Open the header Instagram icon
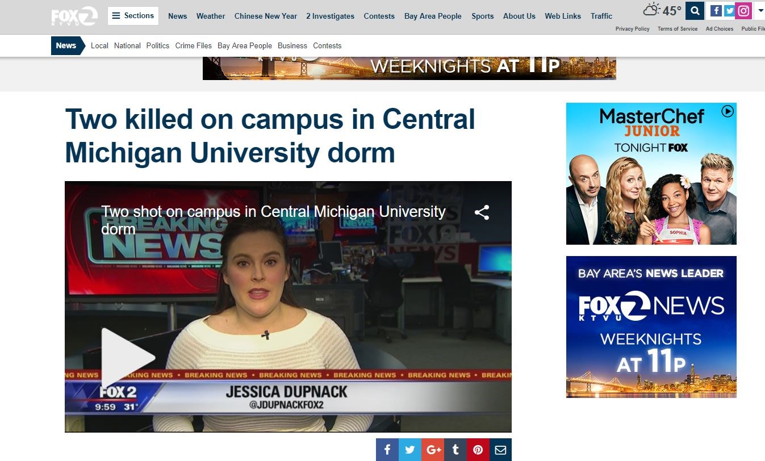The image size is (765, 461). [743, 11]
